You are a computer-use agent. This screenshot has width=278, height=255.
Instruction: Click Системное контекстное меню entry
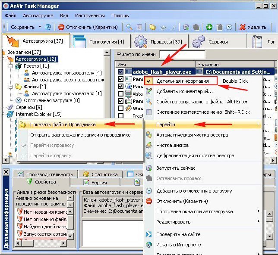coord(203,112)
